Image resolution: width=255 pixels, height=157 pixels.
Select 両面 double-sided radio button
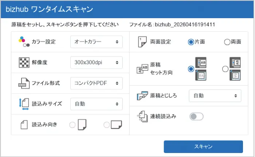(x=227, y=42)
